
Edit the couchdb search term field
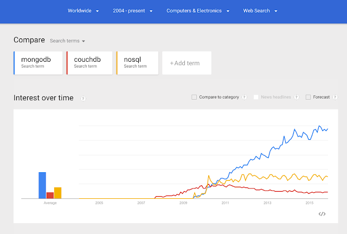click(x=89, y=63)
